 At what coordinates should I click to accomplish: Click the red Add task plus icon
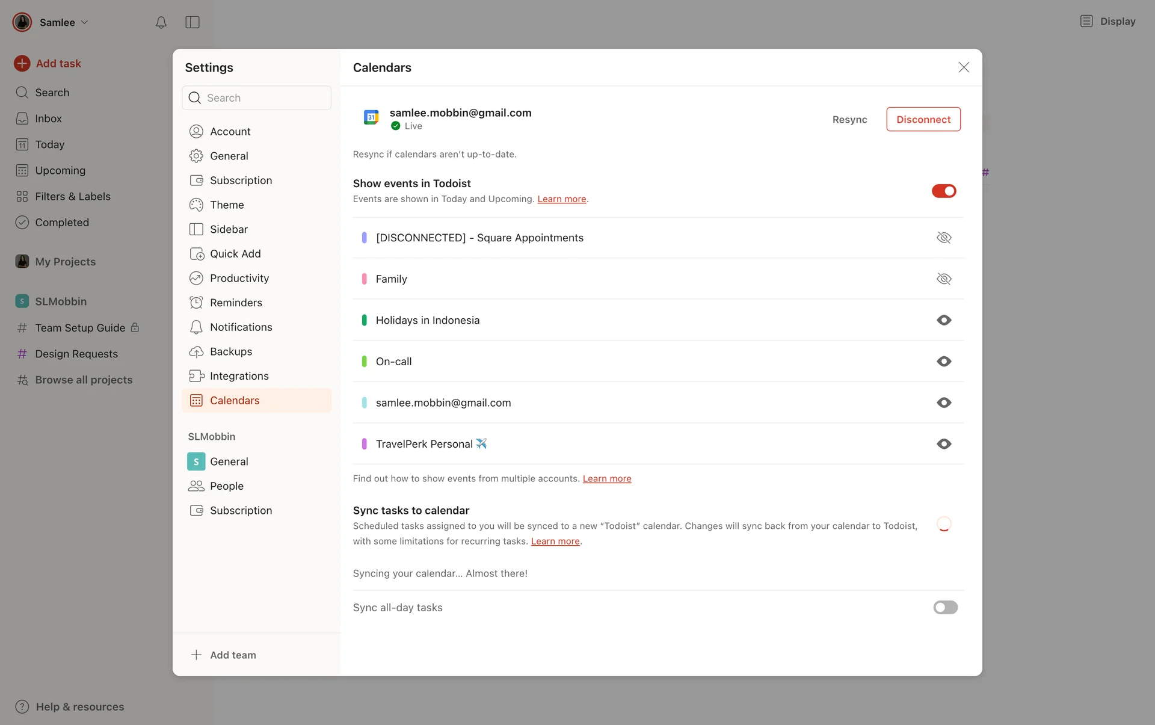tap(22, 63)
